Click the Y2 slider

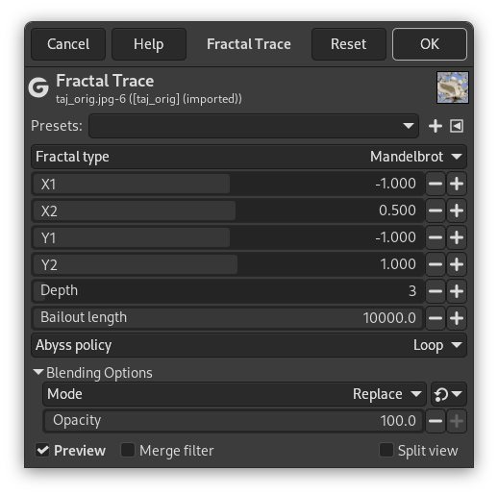228,264
